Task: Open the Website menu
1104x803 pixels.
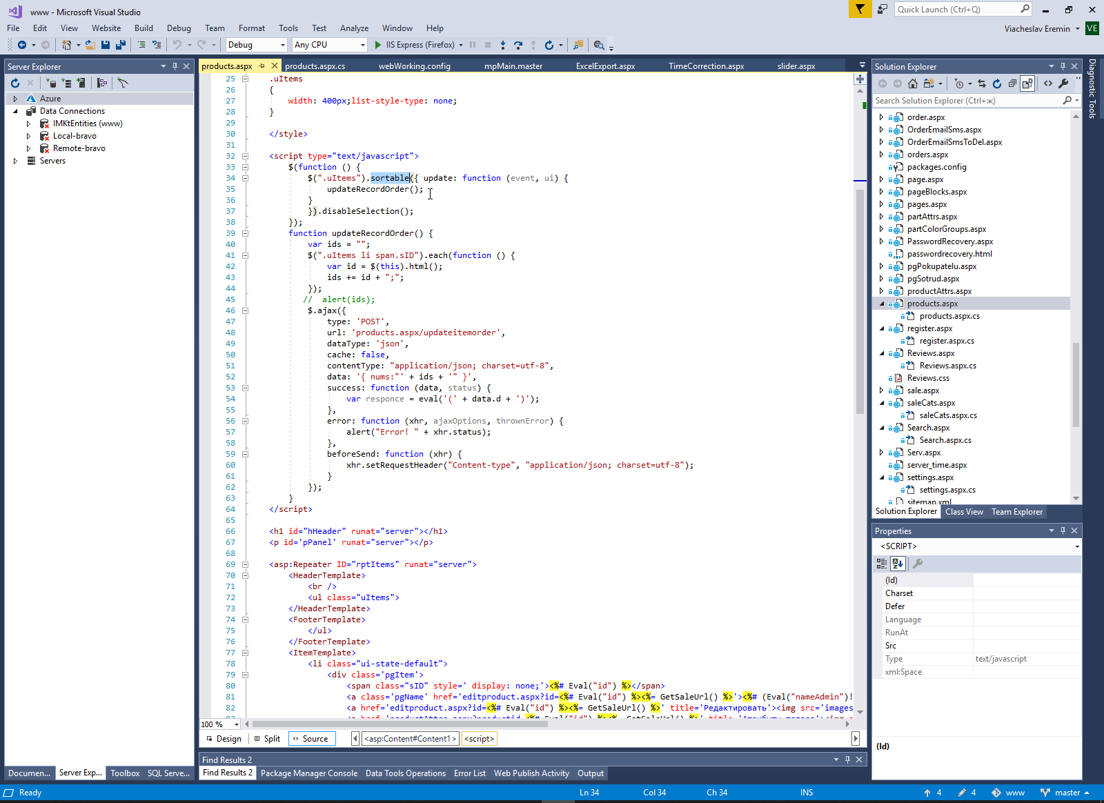Action: click(x=106, y=28)
